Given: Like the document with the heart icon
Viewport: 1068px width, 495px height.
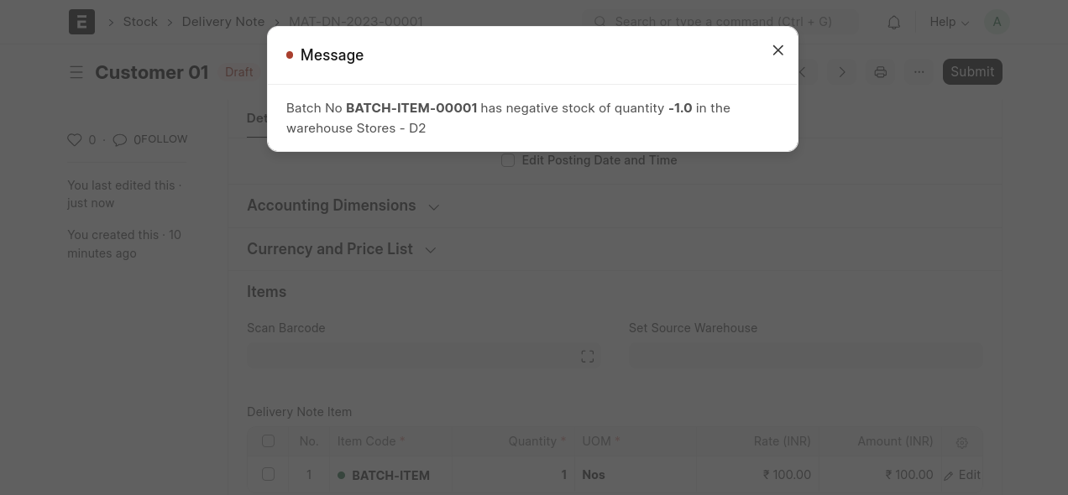Looking at the screenshot, I should coord(75,139).
